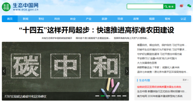The height and width of the screenshot is (103, 193).
Task: Open the WeChat icon link
Action: pyautogui.click(x=189, y=6)
